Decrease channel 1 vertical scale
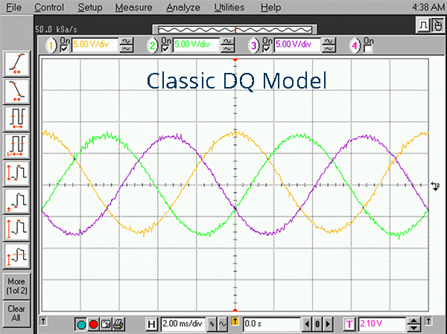This screenshot has height=334, width=447. [127, 49]
